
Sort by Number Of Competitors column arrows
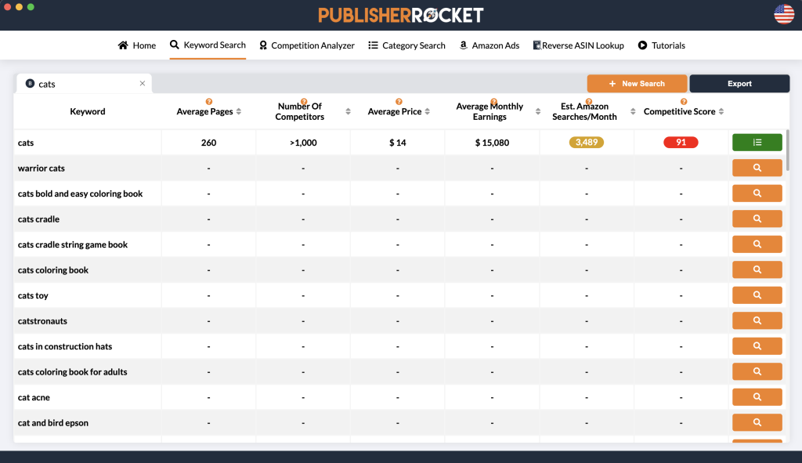(346, 112)
